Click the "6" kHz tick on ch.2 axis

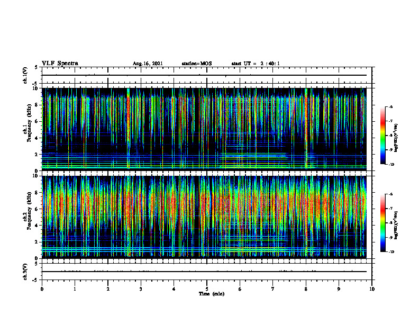(x=37, y=209)
